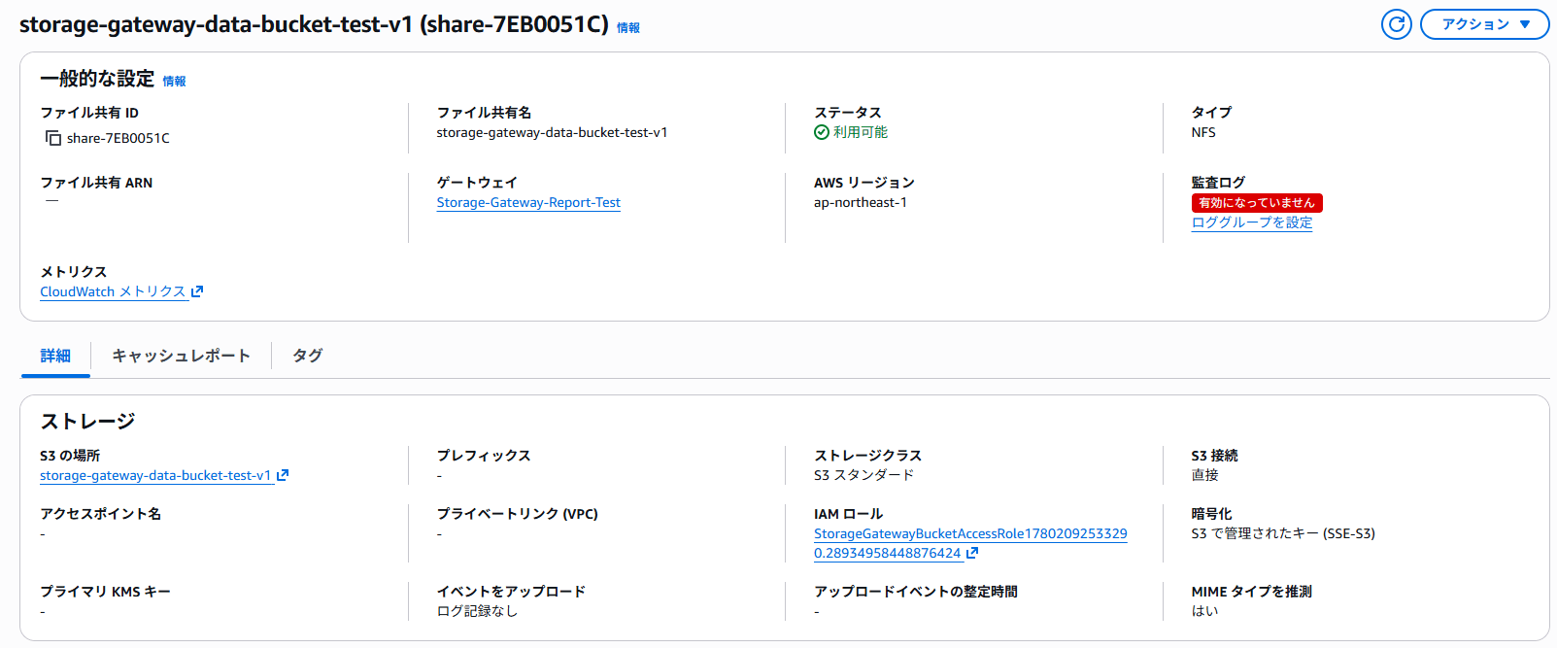Switch to キャッシュレポート tab
Image resolution: width=1557 pixels, height=648 pixels.
[x=181, y=356]
